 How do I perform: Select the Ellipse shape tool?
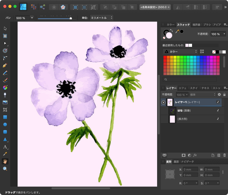(x=5, y=124)
